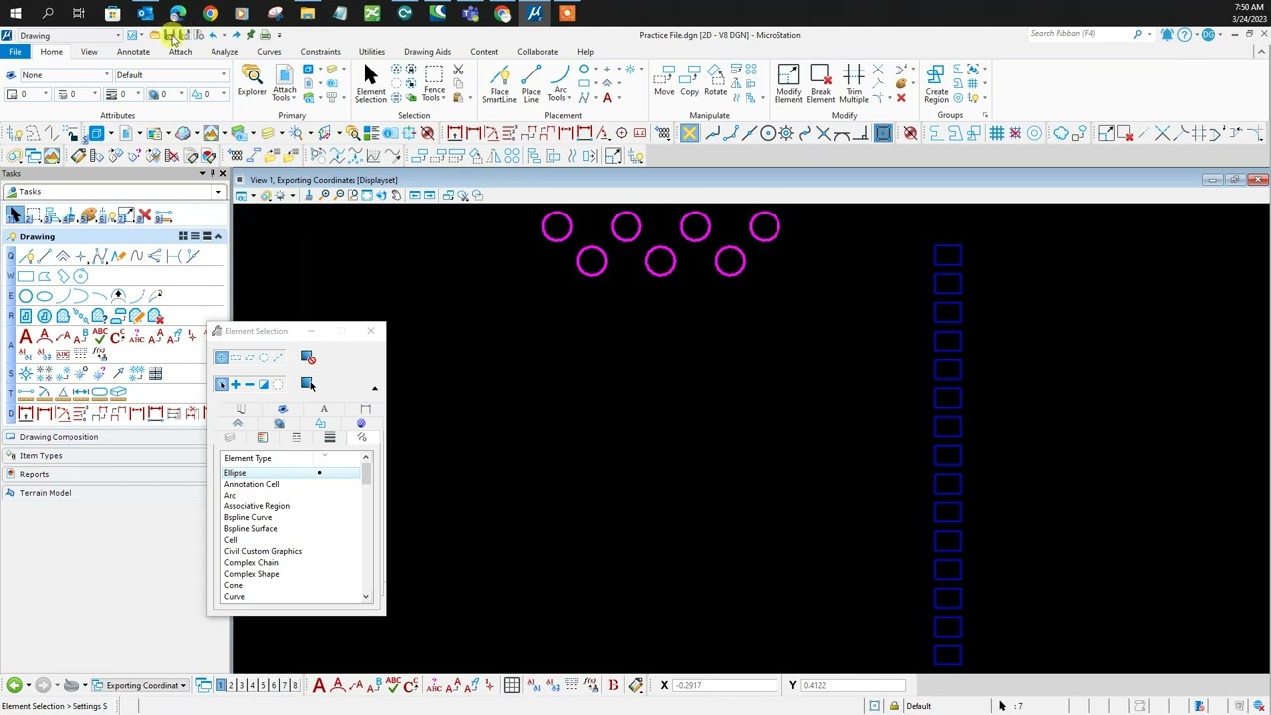
Task: Toggle view 2 button in bottom bar
Action: point(231,685)
